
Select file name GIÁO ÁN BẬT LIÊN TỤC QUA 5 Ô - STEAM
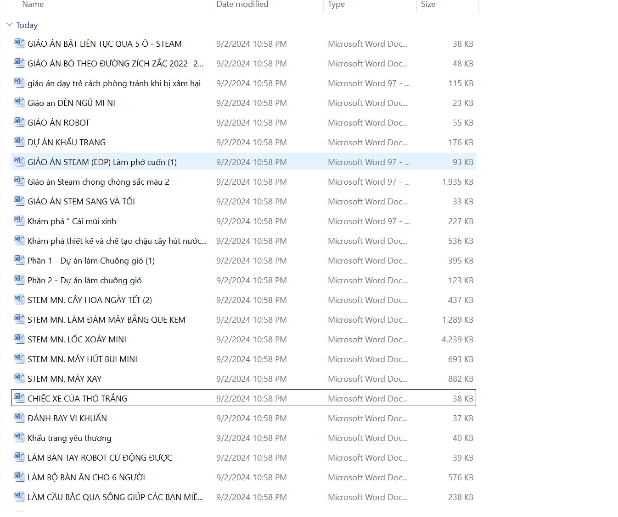(x=105, y=44)
